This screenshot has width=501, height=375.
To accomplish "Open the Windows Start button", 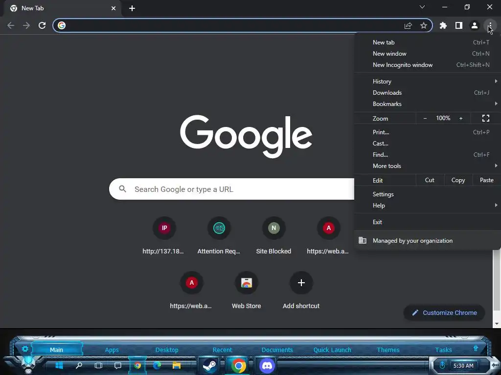I will [x=59, y=365].
